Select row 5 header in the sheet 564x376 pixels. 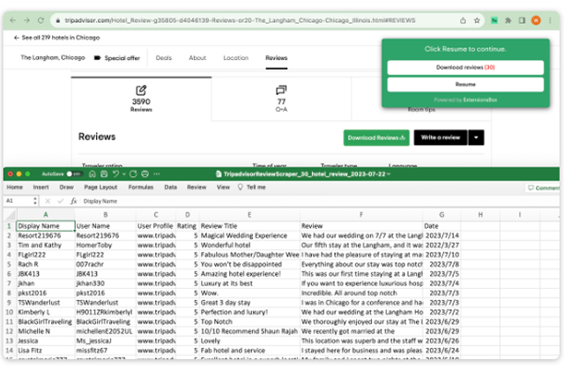coord(10,264)
